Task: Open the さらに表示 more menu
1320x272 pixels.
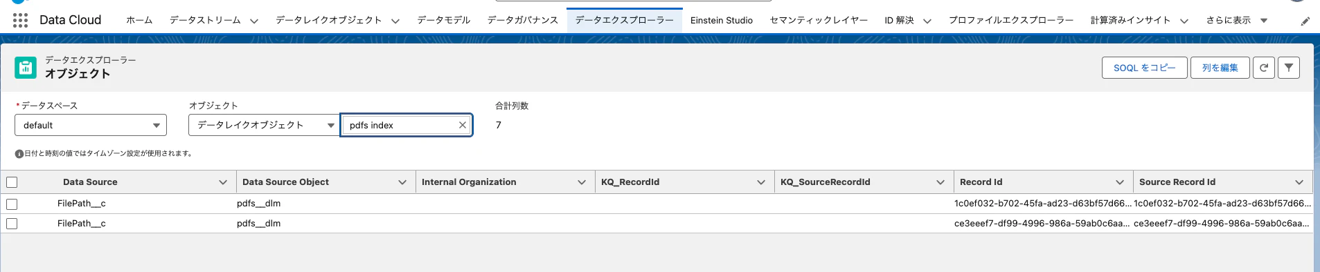Action: [x=1237, y=20]
